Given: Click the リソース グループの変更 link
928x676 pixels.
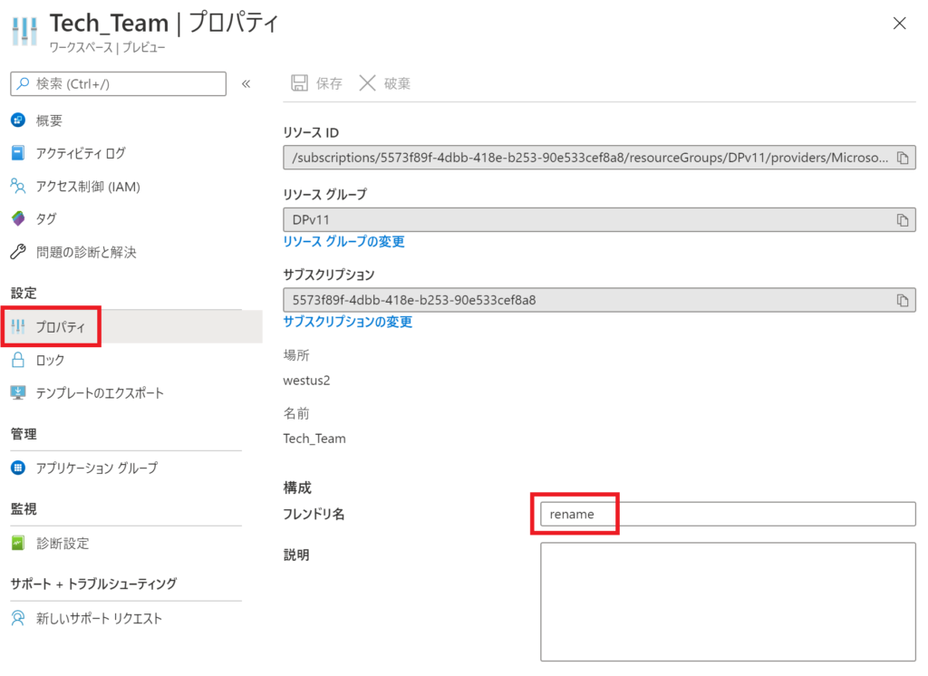Looking at the screenshot, I should (343, 242).
